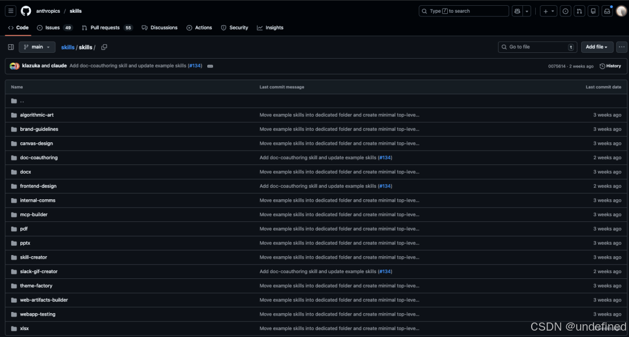Screen dimensions: 629x337
Task: Open the Copilot chat icon
Action: click(x=517, y=11)
